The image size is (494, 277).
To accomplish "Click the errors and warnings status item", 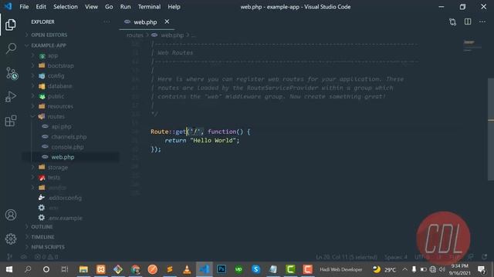I will pos(46,257).
